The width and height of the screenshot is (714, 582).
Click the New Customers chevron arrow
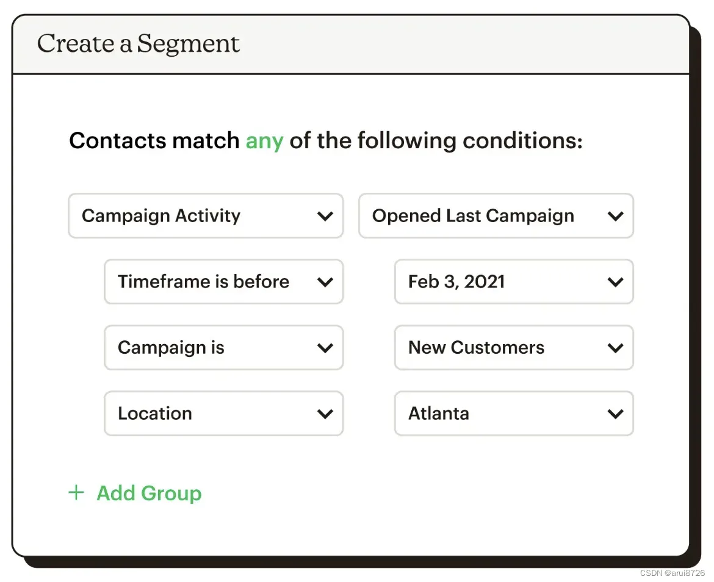tap(616, 348)
